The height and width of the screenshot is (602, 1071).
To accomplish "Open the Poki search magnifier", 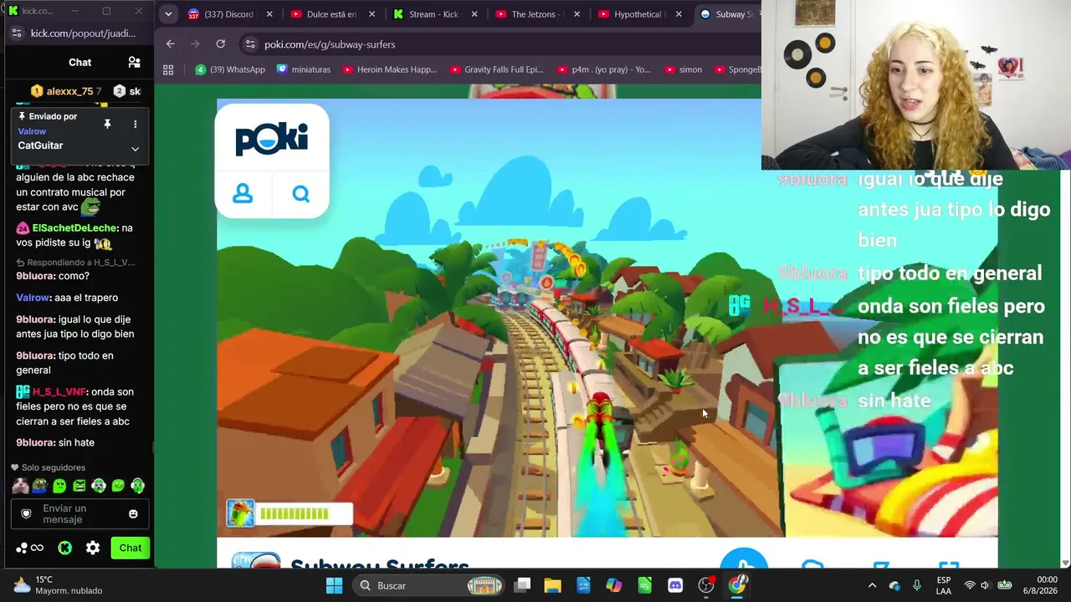I will click(301, 194).
